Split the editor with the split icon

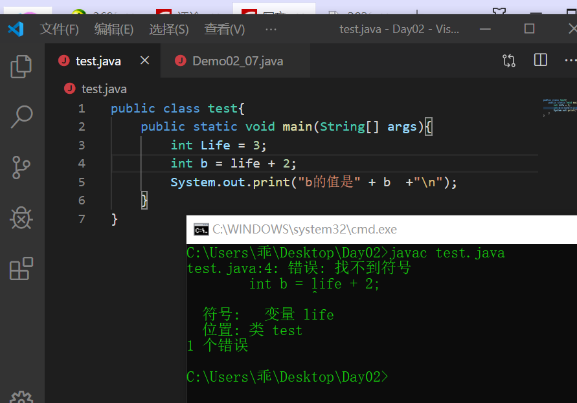[540, 60]
